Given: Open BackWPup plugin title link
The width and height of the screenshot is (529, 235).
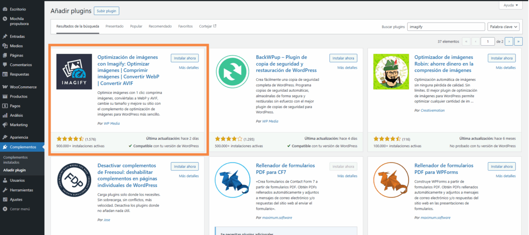Looking at the screenshot, I should (x=287, y=64).
